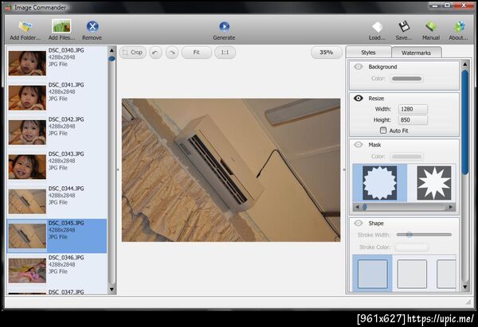Start processing with the Generate button
The width and height of the screenshot is (478, 327).
pos(224,30)
